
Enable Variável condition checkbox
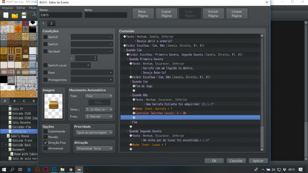click(45, 51)
